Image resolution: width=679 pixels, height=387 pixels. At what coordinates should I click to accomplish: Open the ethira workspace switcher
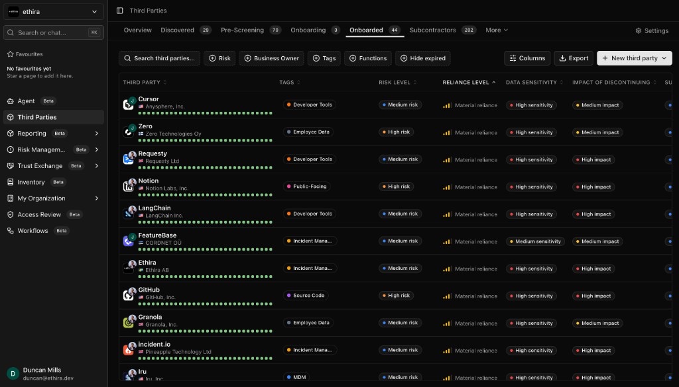point(54,12)
